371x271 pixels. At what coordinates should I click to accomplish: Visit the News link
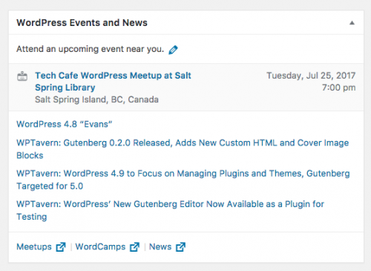pos(160,246)
